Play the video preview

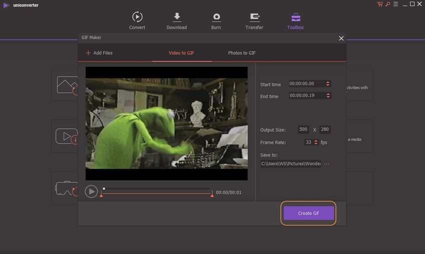tap(91, 192)
